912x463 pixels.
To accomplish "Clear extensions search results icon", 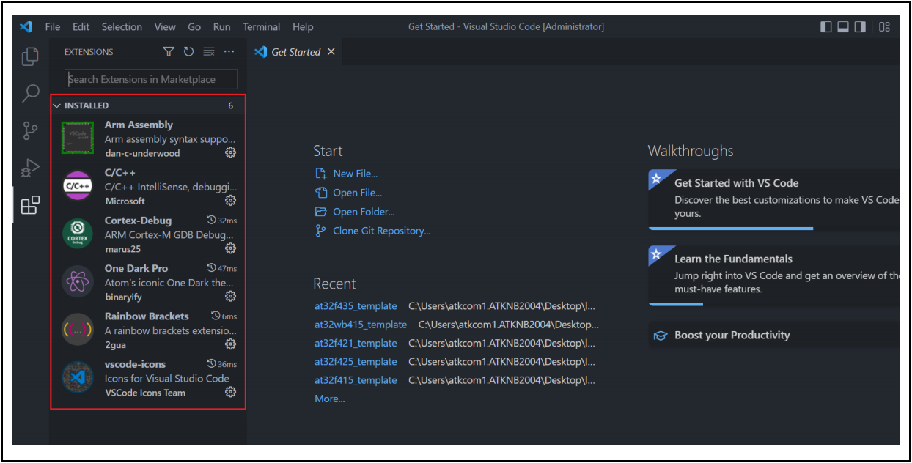I will tap(209, 52).
